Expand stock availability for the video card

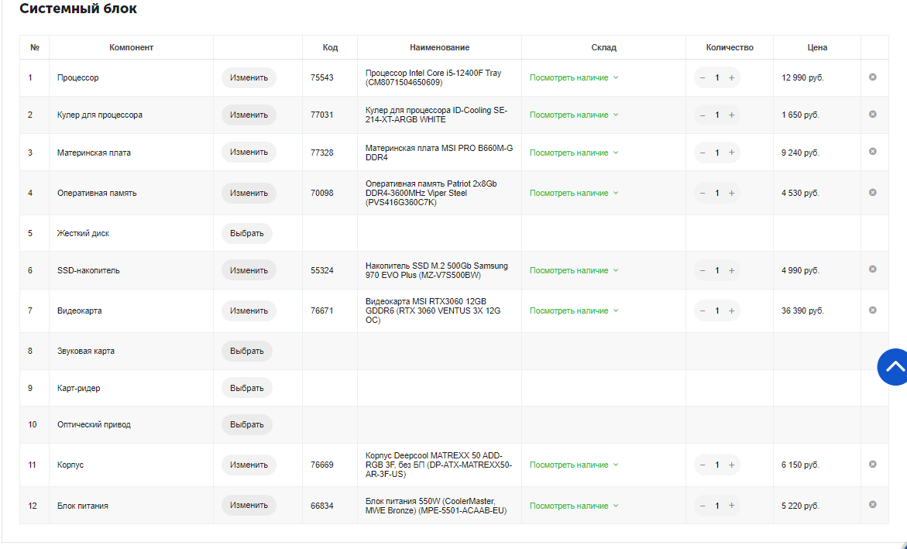573,311
